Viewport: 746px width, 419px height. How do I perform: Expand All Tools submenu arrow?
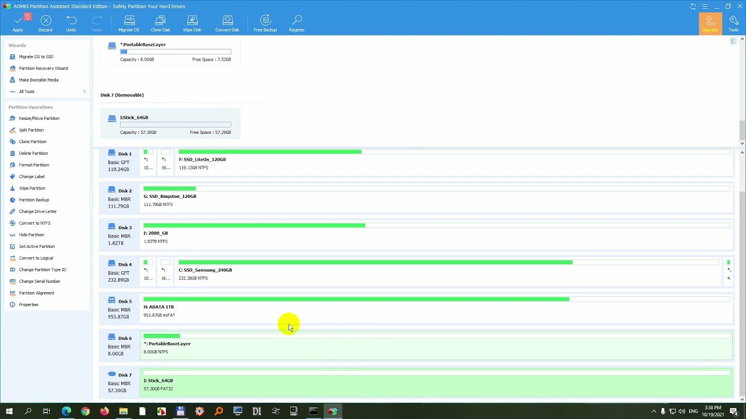coord(85,91)
